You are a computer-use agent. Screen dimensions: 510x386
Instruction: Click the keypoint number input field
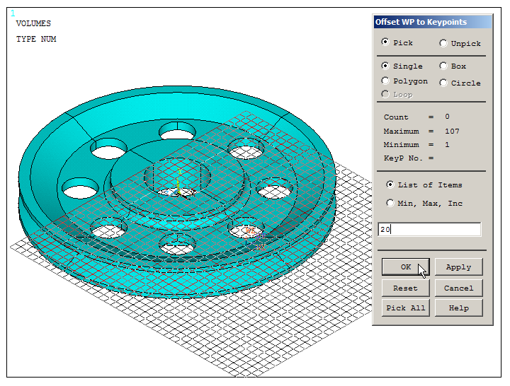coord(429,229)
